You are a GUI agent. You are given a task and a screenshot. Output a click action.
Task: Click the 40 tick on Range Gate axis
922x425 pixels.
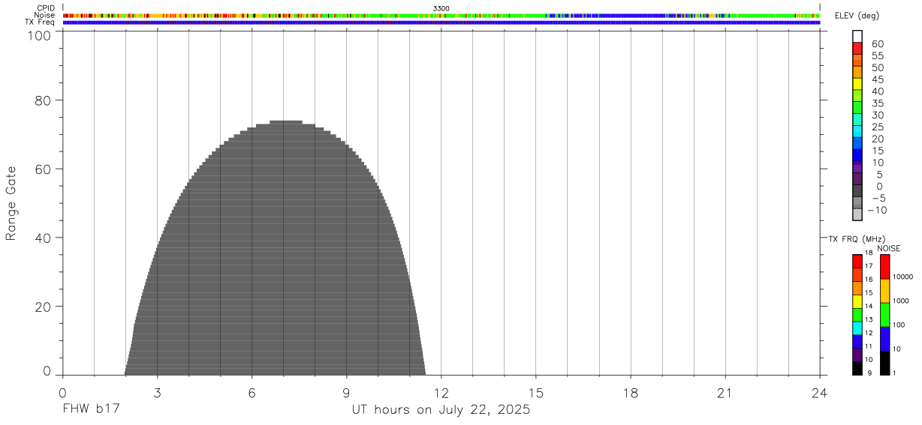(43, 238)
